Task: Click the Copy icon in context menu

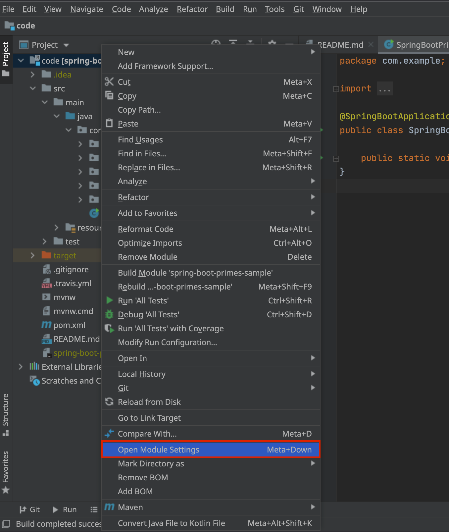Action: [109, 95]
